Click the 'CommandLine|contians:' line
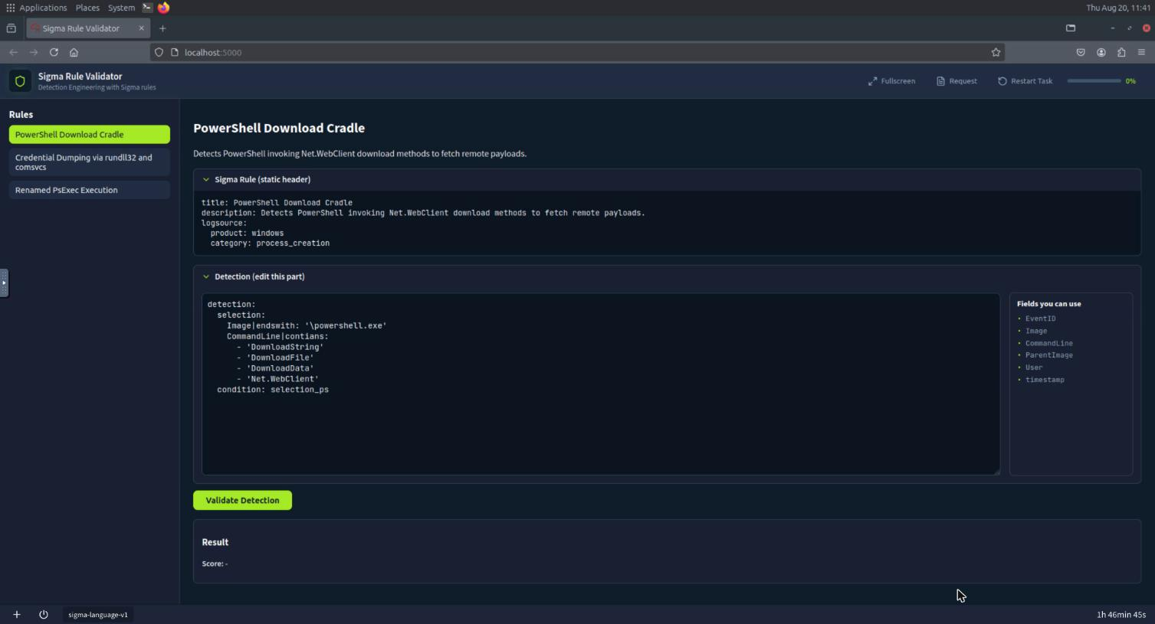1155x624 pixels. 277,336
